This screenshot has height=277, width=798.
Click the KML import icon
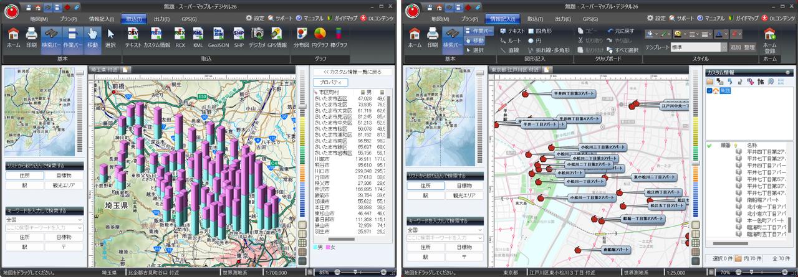pos(198,37)
